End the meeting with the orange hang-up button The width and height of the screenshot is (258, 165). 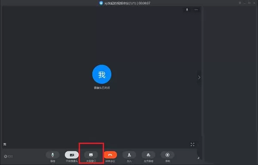[x=110, y=155]
